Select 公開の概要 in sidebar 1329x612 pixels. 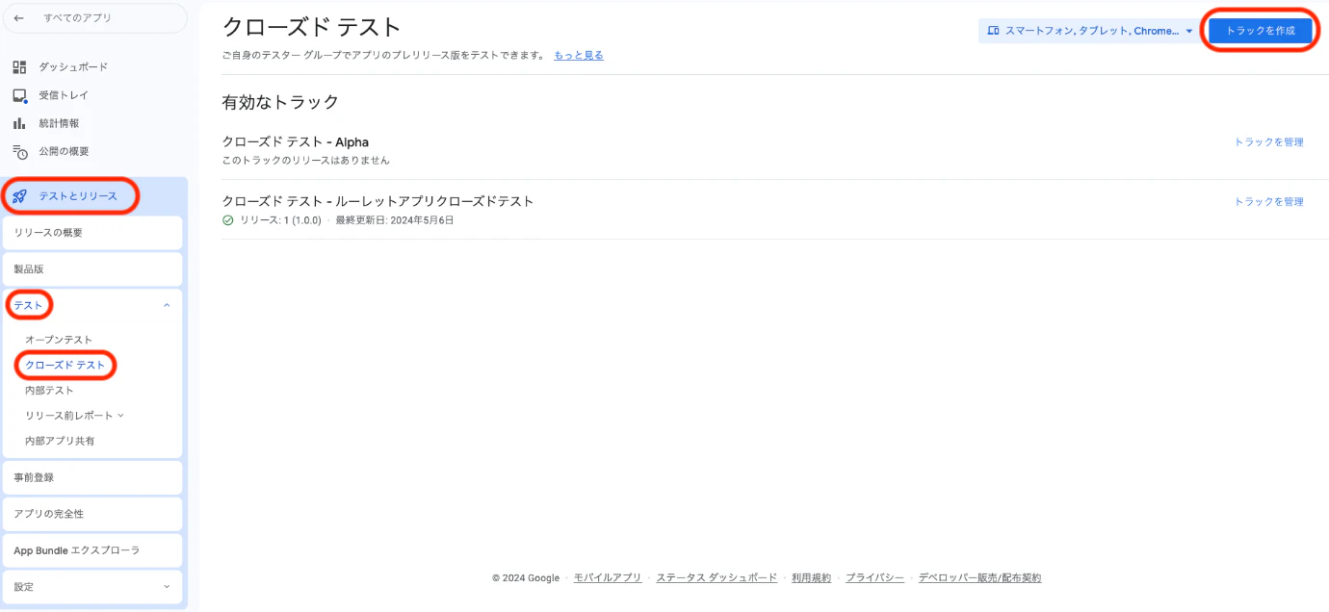(64, 151)
